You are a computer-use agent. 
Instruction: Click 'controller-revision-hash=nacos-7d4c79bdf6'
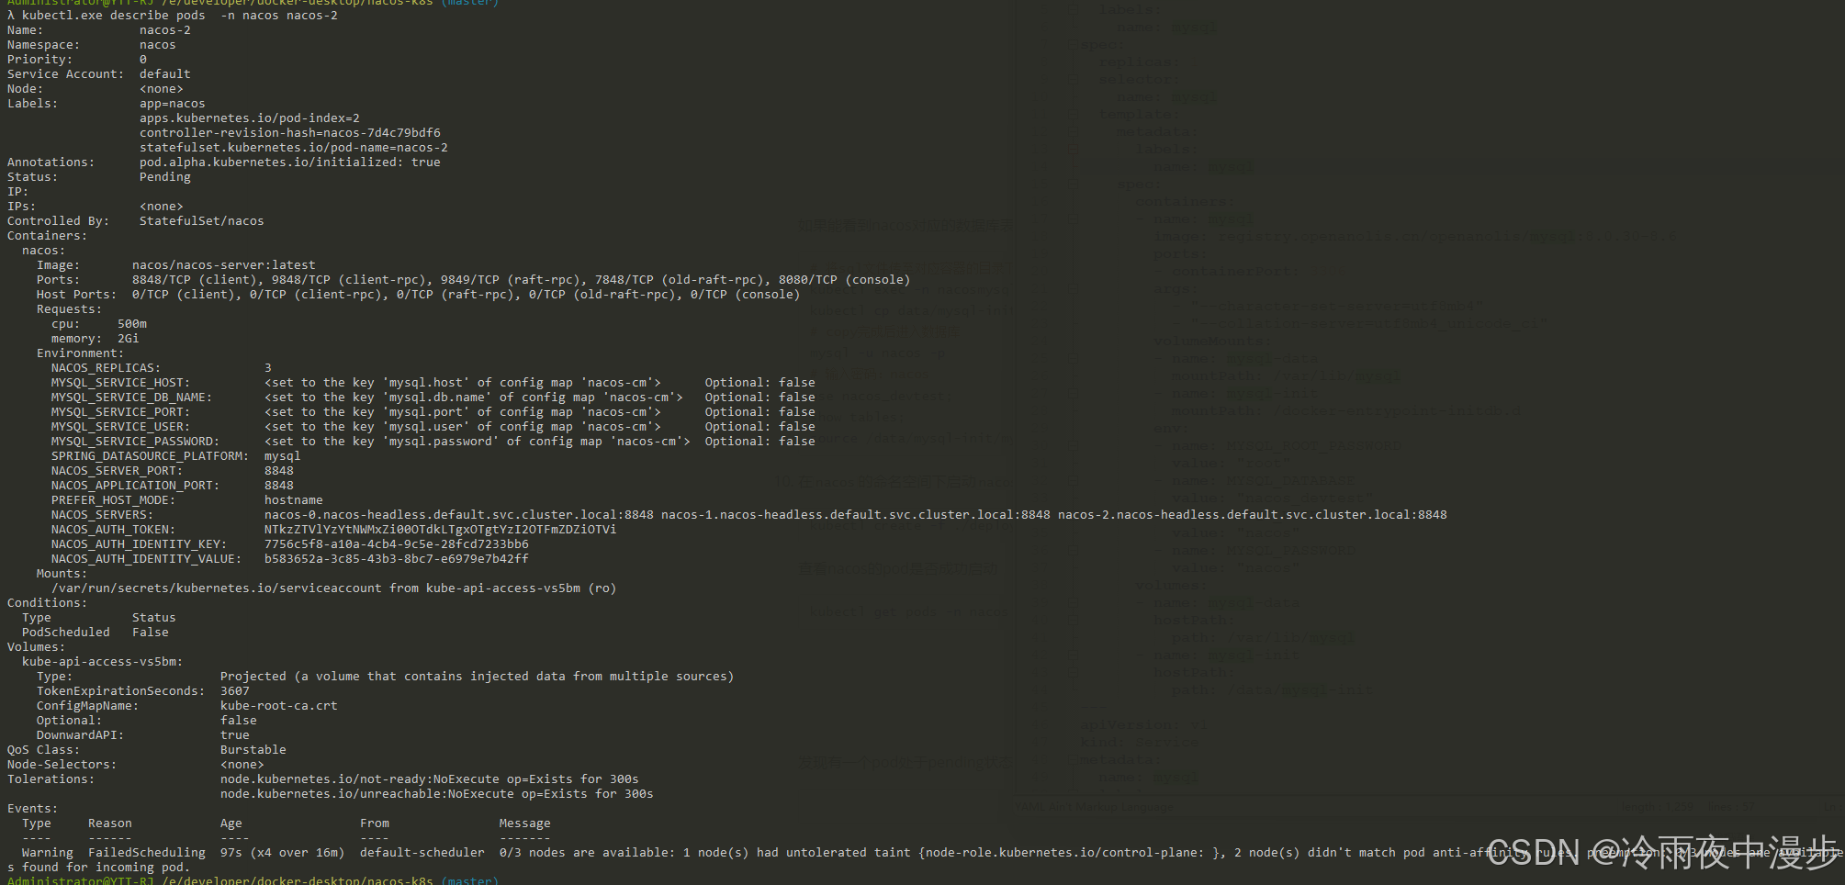[290, 133]
